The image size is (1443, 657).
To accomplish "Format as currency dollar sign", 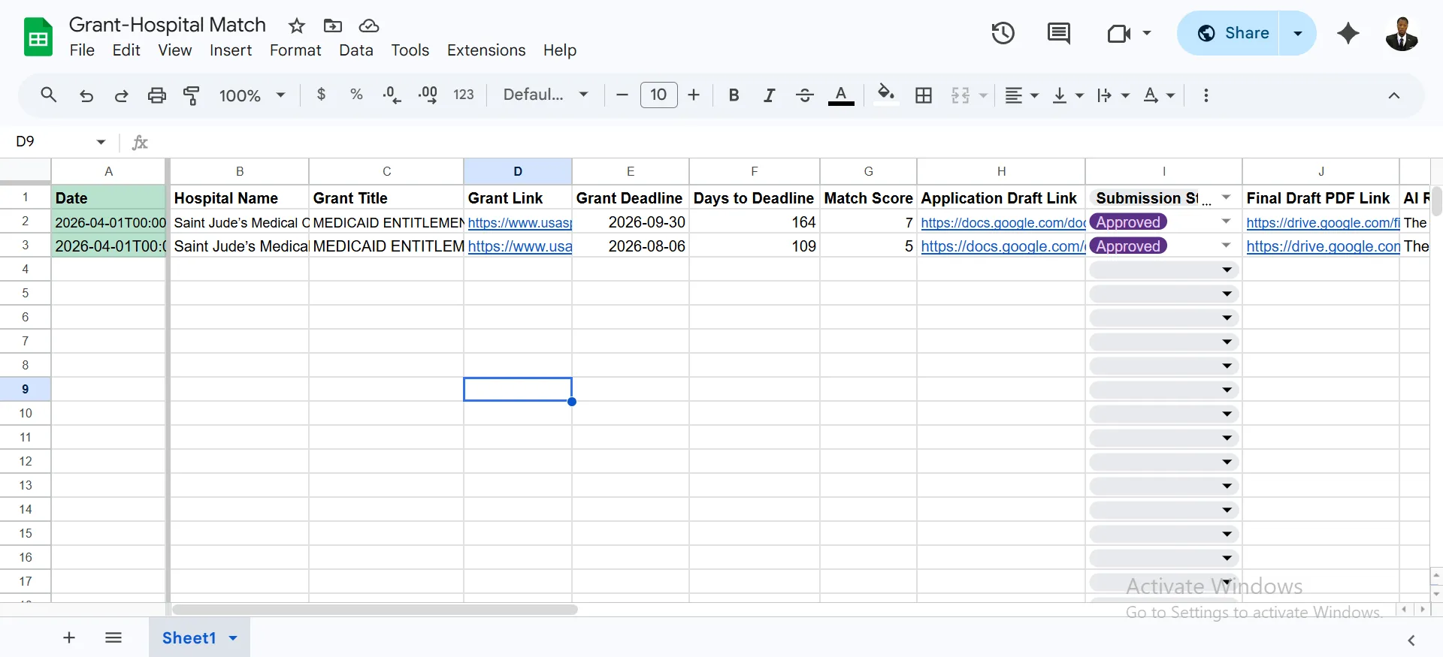I will click(x=322, y=95).
